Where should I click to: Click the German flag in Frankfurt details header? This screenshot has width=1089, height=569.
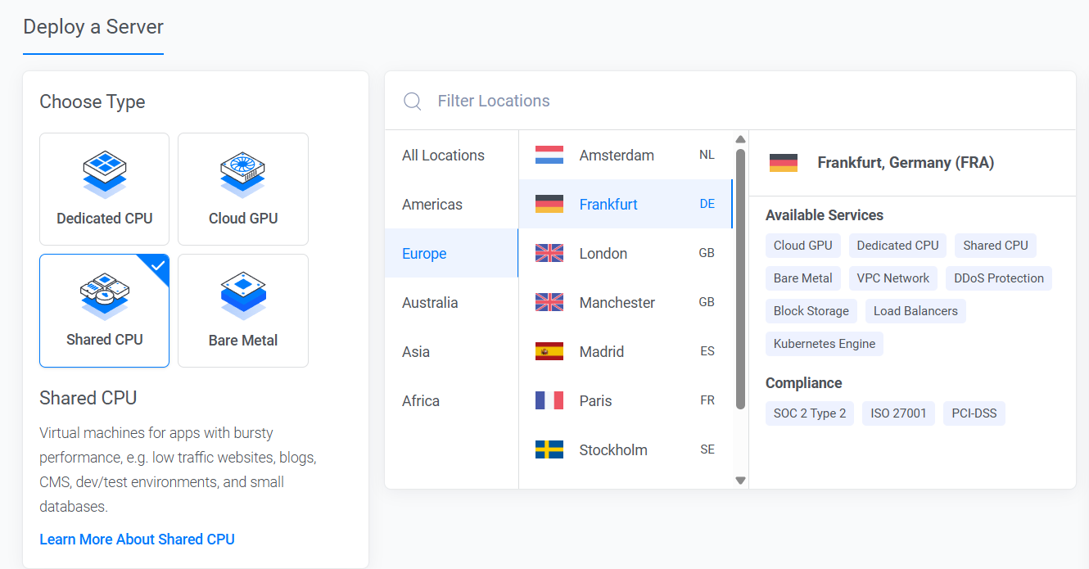[784, 163]
